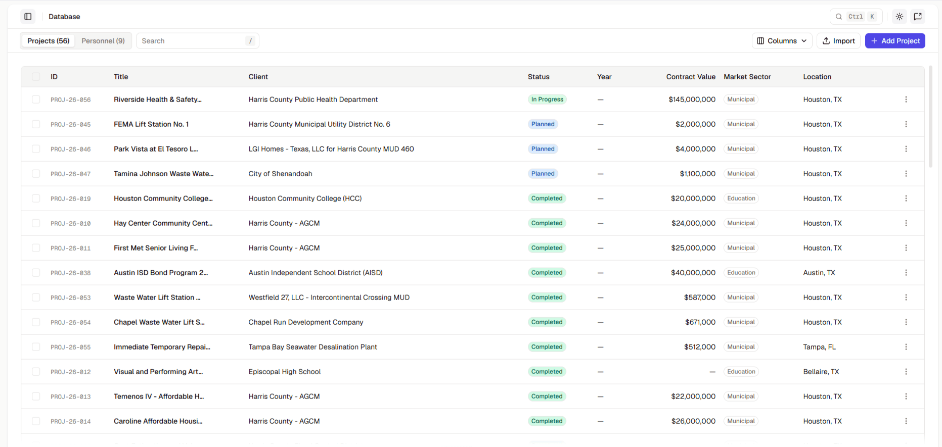This screenshot has height=447, width=942.
Task: Sort by Location column header
Action: click(817, 77)
